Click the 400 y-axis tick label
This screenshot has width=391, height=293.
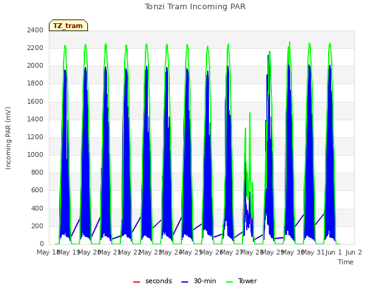(37, 208)
